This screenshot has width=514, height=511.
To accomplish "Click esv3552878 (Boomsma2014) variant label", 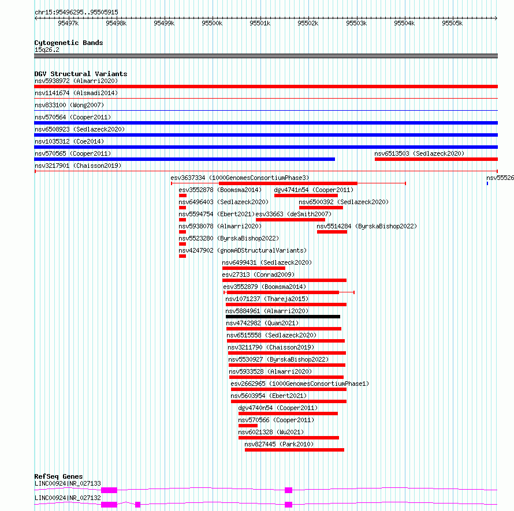I will (220, 190).
